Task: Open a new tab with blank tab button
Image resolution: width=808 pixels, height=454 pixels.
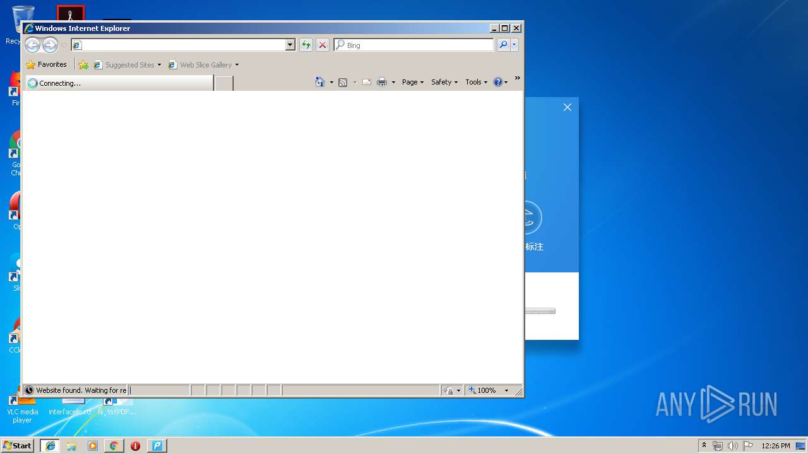Action: (223, 83)
